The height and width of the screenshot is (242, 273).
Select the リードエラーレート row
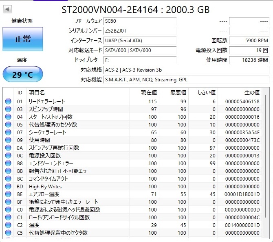(x=132, y=101)
